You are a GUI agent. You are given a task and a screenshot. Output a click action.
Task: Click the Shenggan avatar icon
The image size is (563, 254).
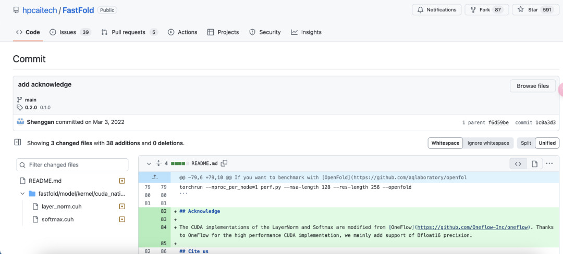point(20,122)
